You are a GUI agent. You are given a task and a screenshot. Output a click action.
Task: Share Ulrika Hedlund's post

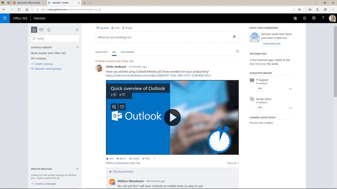point(134,159)
